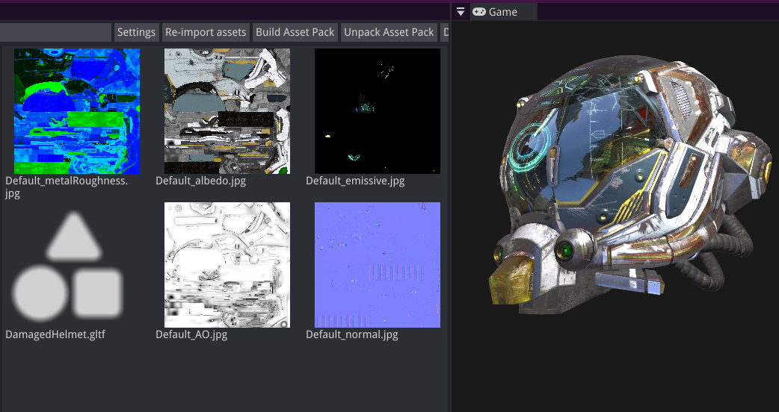Select the Default_AO.jpg thumbnail
Screen dimensions: 779x412
point(227,265)
